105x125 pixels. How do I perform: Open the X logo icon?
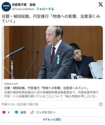pyautogui.click(x=101, y=4)
